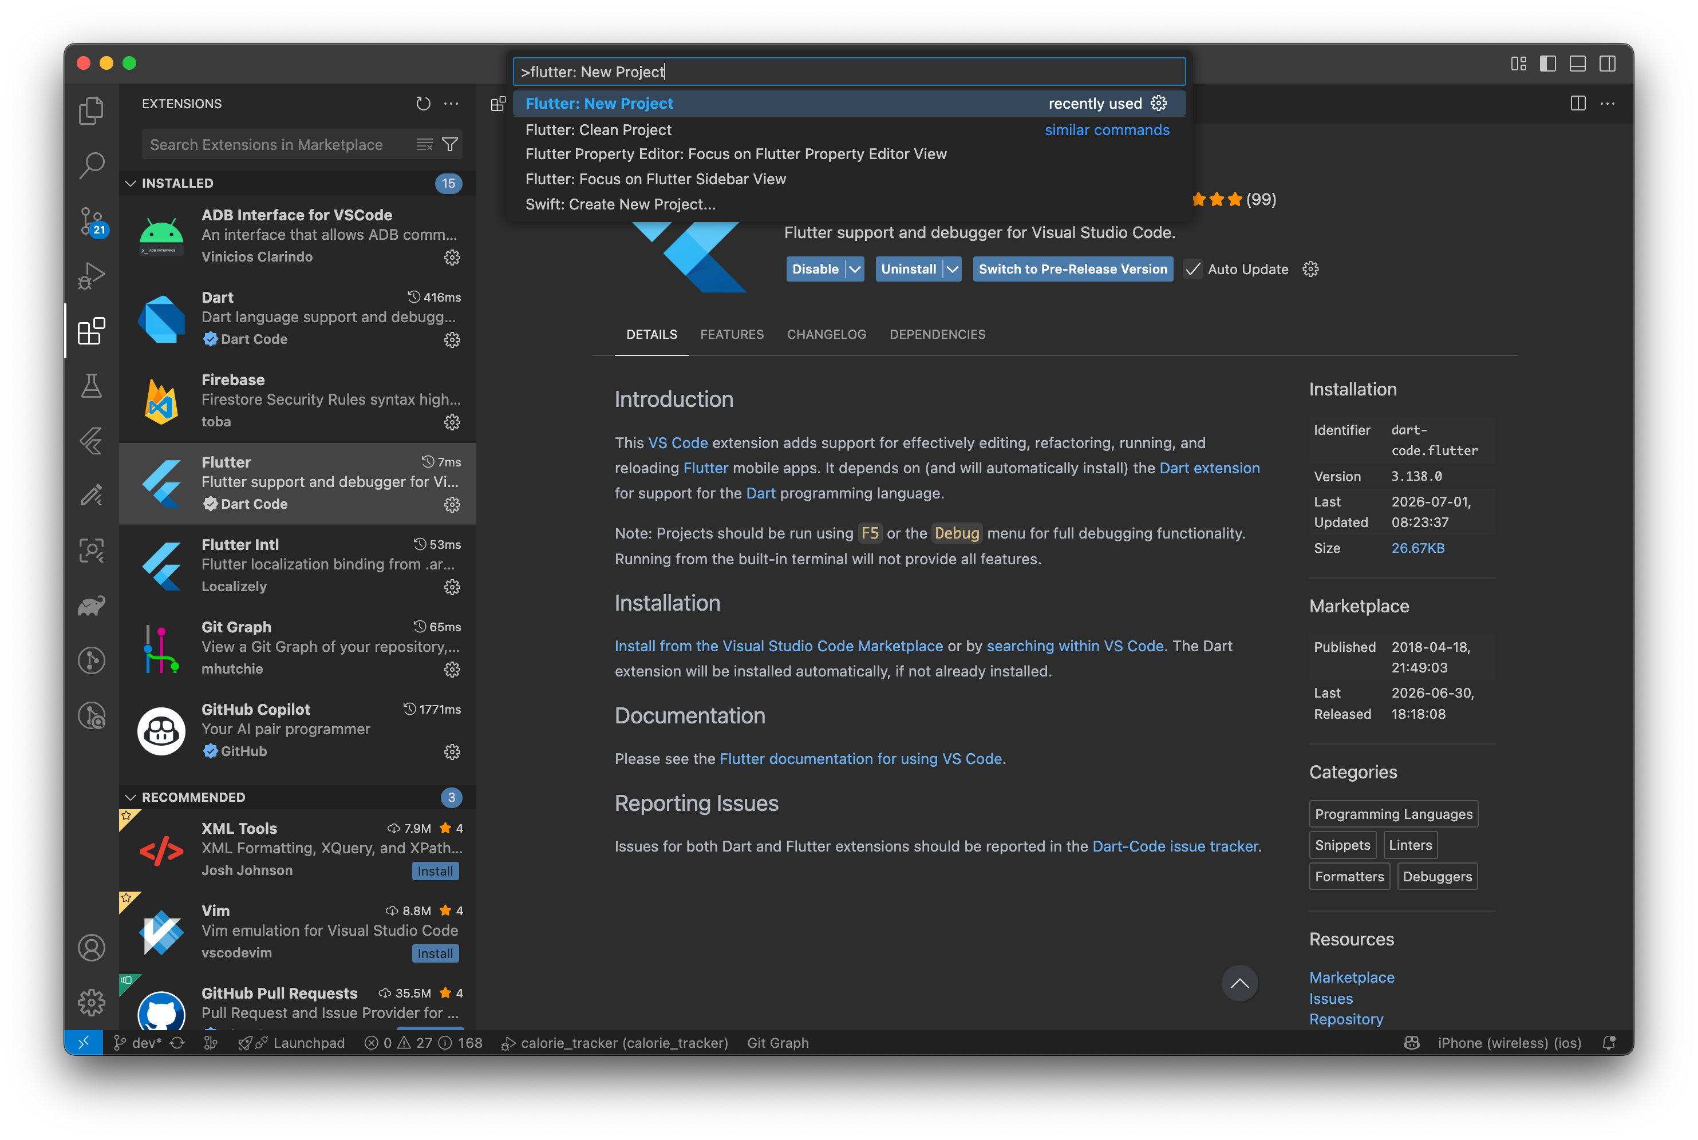1698x1140 pixels.
Task: Toggle secondary side bar visibility
Action: tap(1608, 64)
